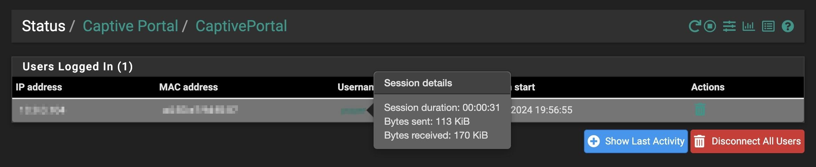
Task: Select the blurred IP address cell
Action: (x=42, y=110)
